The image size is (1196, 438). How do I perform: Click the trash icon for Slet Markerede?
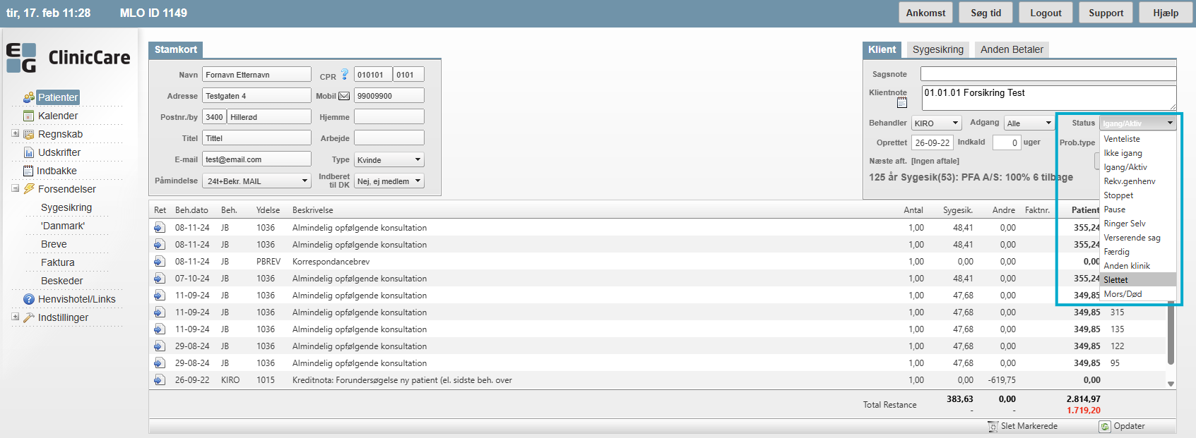993,426
